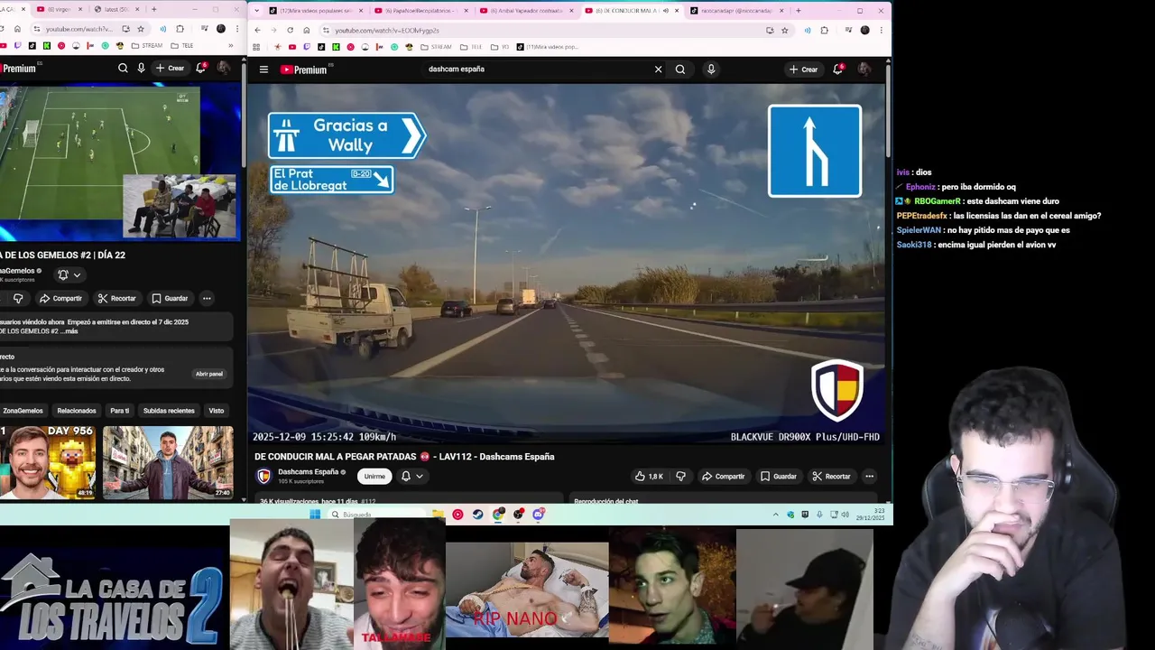Open the Kick bookmark in the main browser

point(336,47)
